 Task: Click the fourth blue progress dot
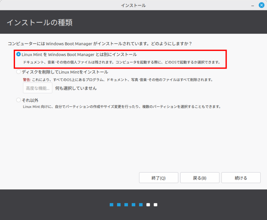click(133, 205)
